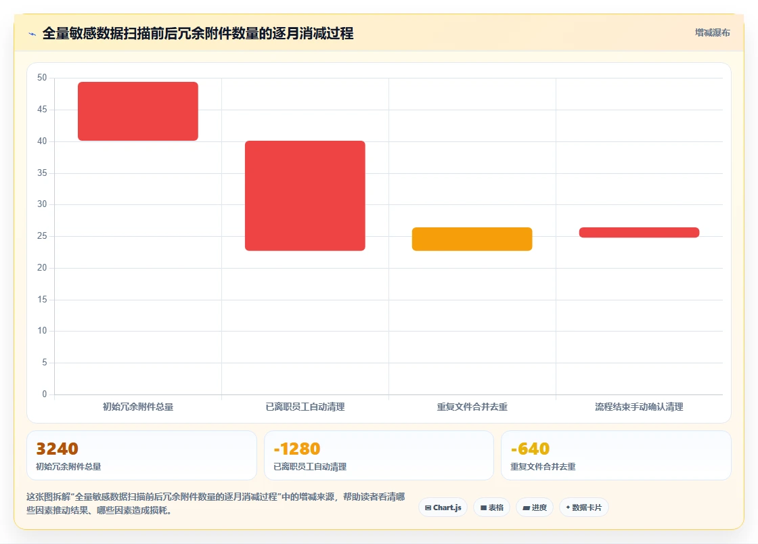Click card caption 重复文件合并去重 under -640
The width and height of the screenshot is (758, 544).
(543, 467)
